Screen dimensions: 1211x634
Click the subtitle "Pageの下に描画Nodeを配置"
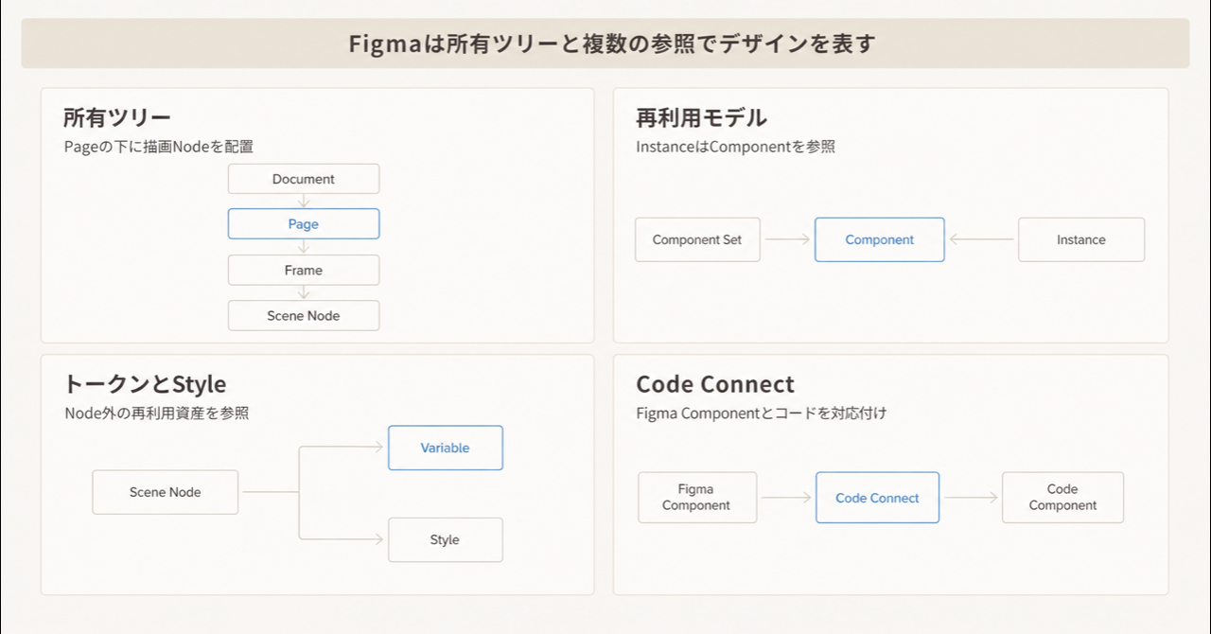click(159, 147)
